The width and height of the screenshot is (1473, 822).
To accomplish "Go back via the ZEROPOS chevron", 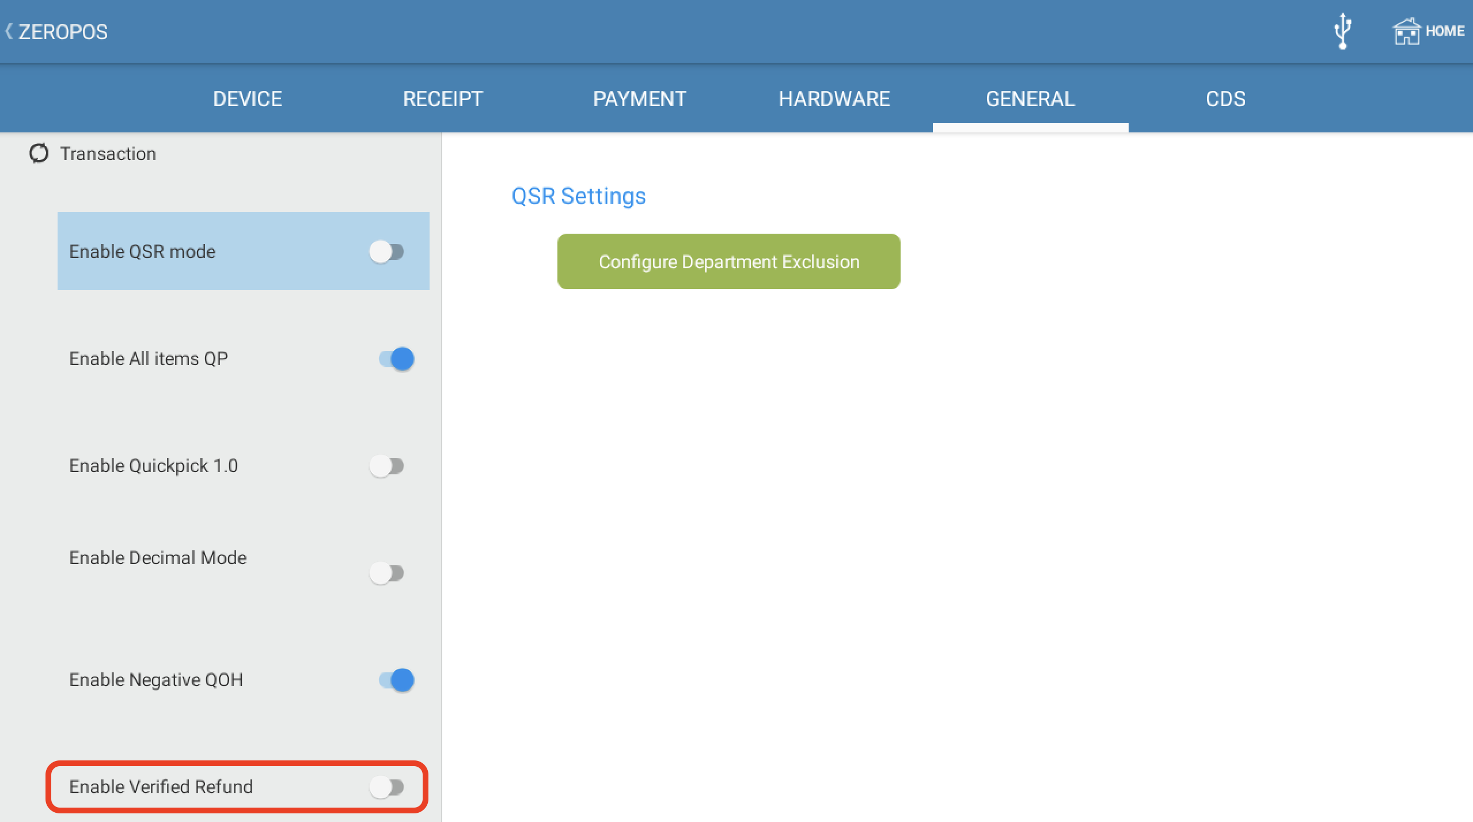I will (x=9, y=31).
